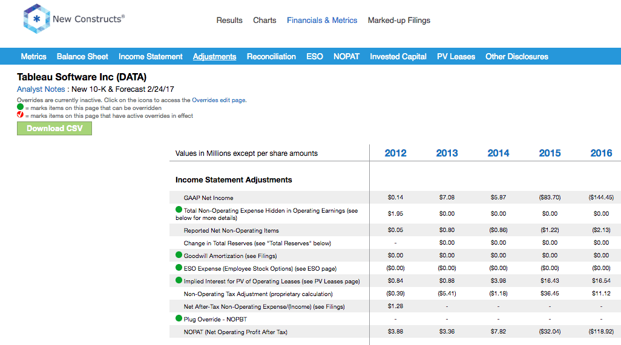Open the Other Disclosures tab
Image resolution: width=621 pixels, height=345 pixels.
[517, 57]
